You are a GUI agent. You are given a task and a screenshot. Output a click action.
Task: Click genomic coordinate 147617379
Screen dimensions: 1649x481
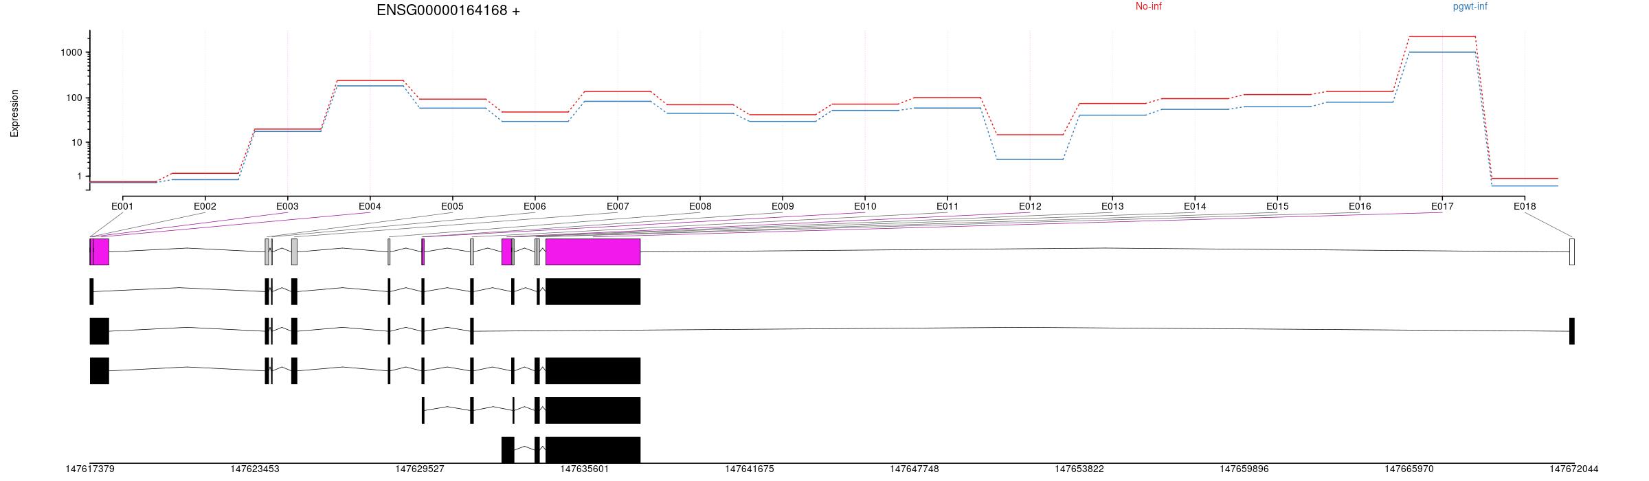(x=90, y=469)
